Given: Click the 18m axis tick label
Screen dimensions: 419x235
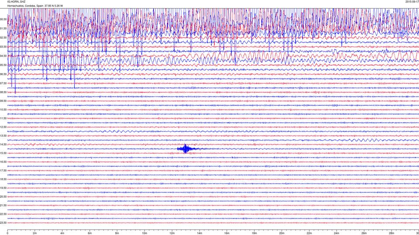Looking at the screenshot, I should tap(254, 233).
